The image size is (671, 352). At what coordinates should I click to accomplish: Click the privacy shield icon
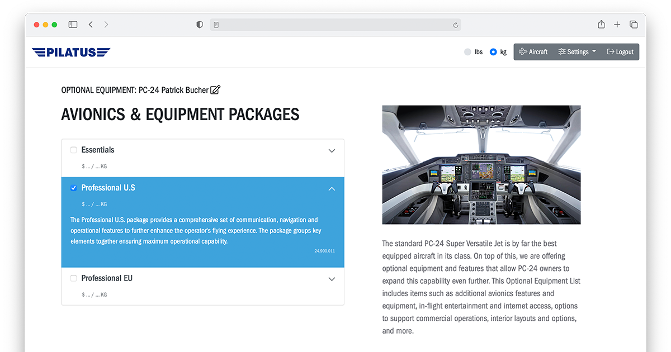coord(200,25)
